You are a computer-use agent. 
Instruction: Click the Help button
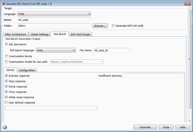click(x=183, y=127)
